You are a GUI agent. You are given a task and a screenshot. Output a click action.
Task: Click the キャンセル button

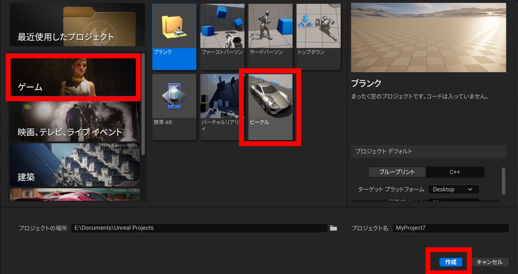(489, 262)
